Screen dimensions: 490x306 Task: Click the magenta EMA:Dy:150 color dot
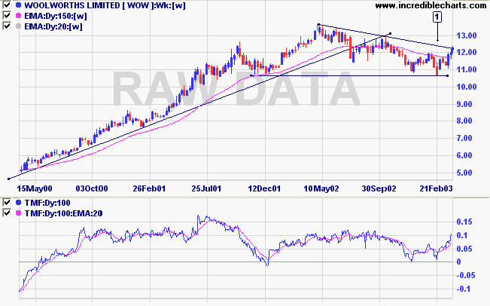18,16
